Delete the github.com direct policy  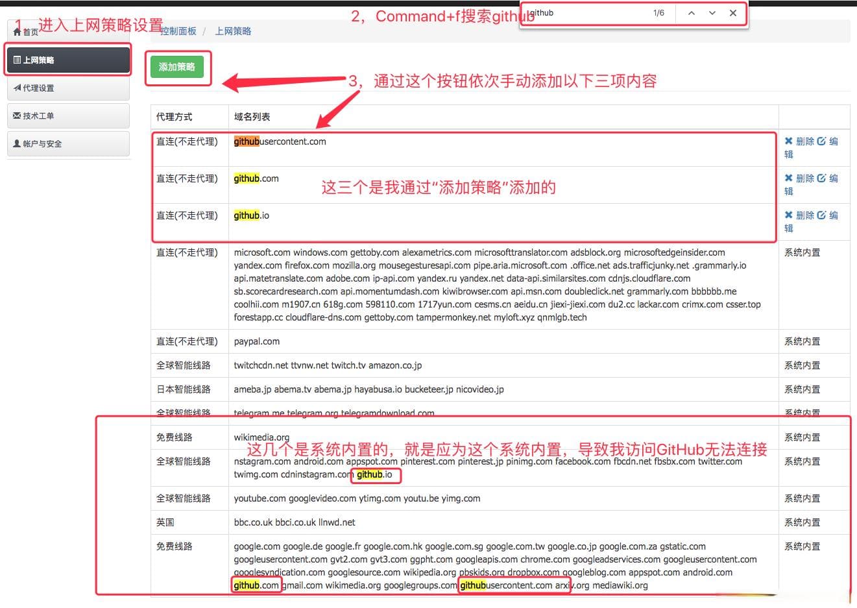coord(799,178)
